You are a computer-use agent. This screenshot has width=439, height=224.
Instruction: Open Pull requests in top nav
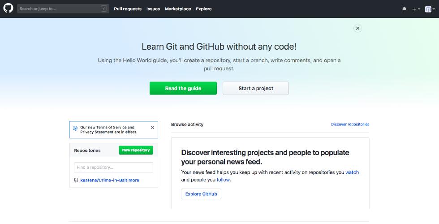pos(128,9)
